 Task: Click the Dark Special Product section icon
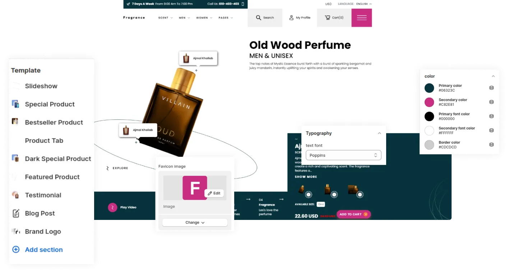pos(15,158)
